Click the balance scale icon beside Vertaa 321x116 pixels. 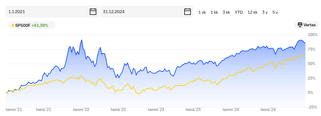pos(300,25)
